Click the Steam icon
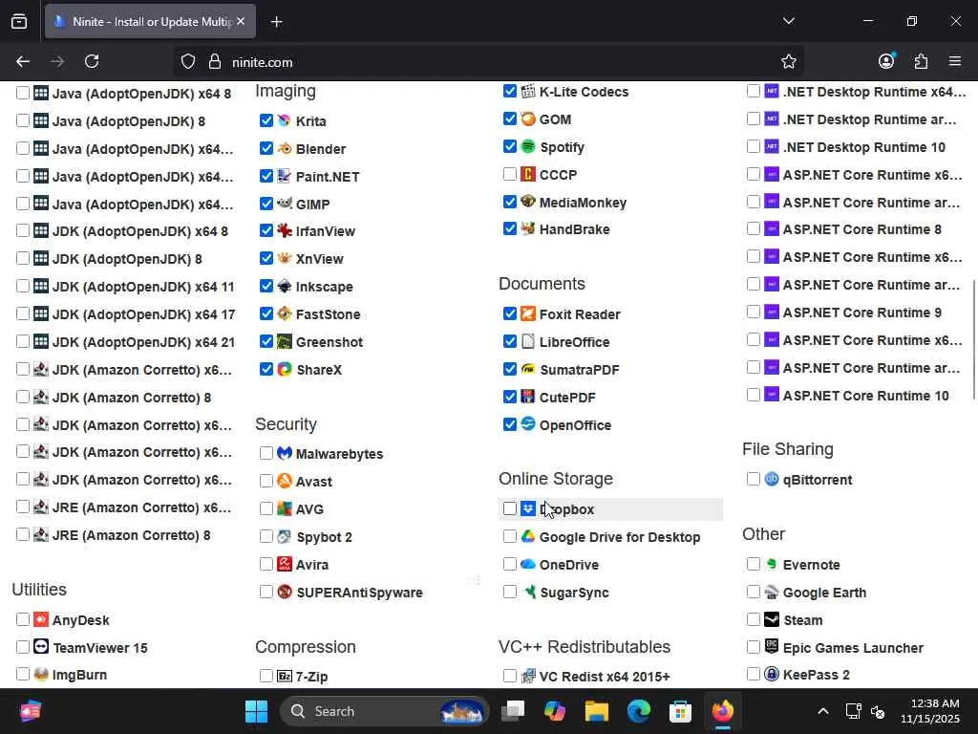 click(x=772, y=619)
